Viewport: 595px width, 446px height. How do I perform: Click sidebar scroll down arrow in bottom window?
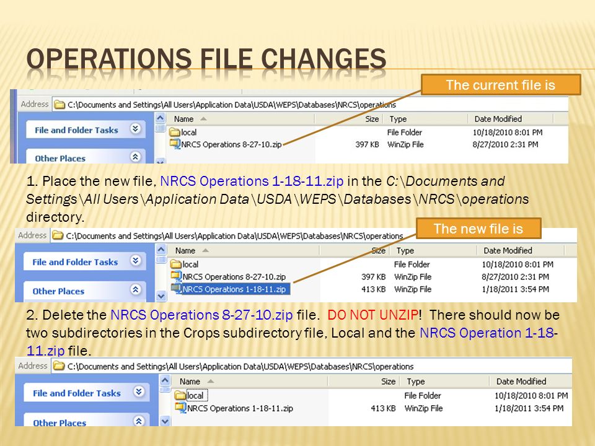(x=165, y=421)
